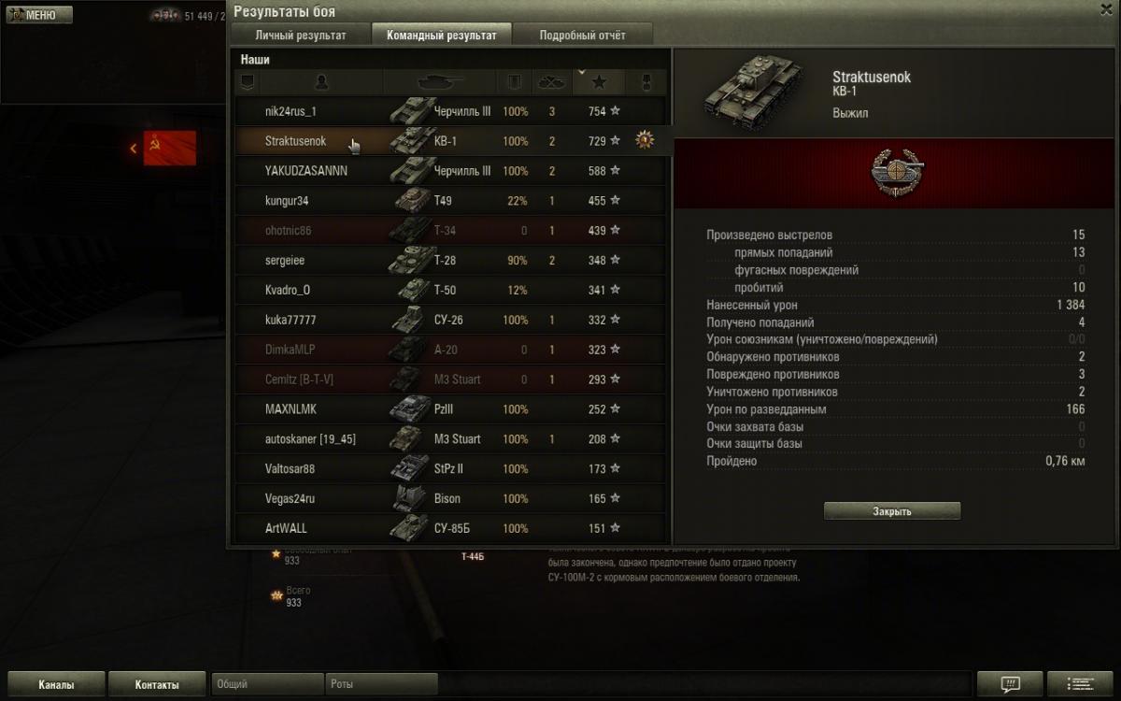Open the Каналы button
The image size is (1121, 701).
(x=55, y=684)
